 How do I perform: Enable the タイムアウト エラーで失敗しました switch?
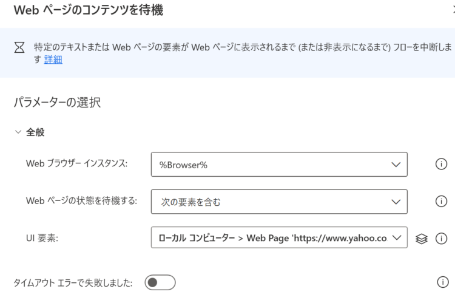(x=160, y=282)
